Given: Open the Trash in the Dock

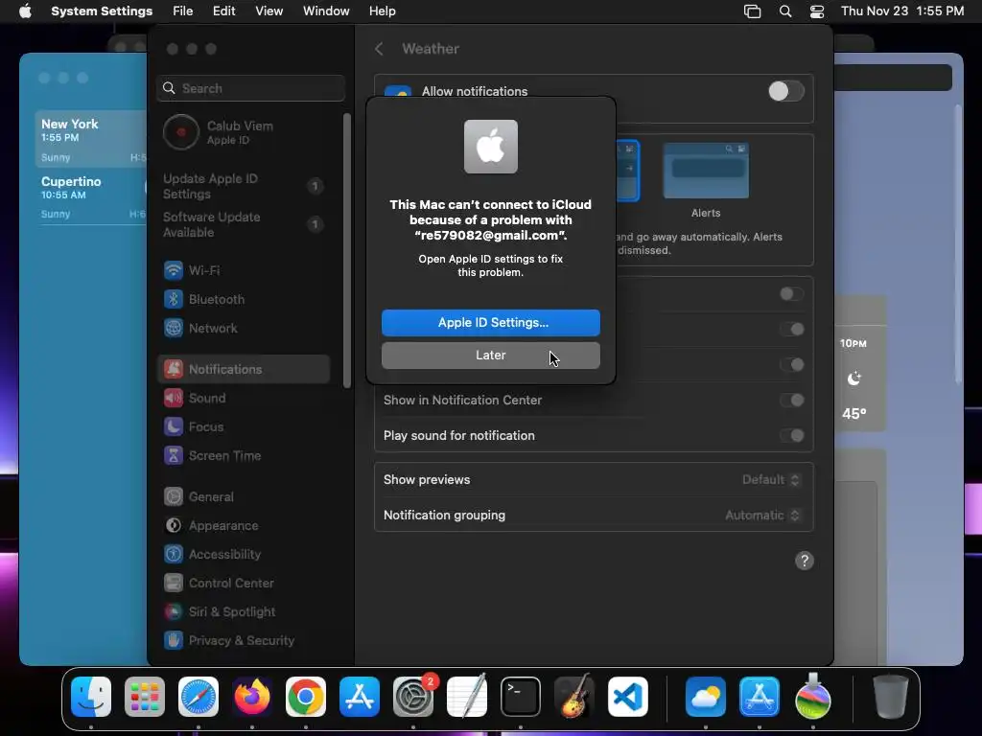Looking at the screenshot, I should point(891,697).
